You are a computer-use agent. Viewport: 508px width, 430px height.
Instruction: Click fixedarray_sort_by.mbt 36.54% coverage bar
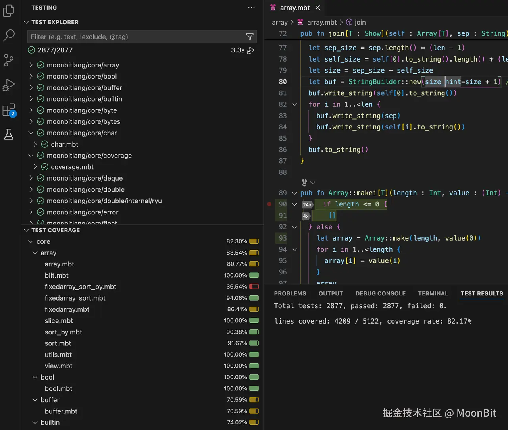pyautogui.click(x=254, y=287)
